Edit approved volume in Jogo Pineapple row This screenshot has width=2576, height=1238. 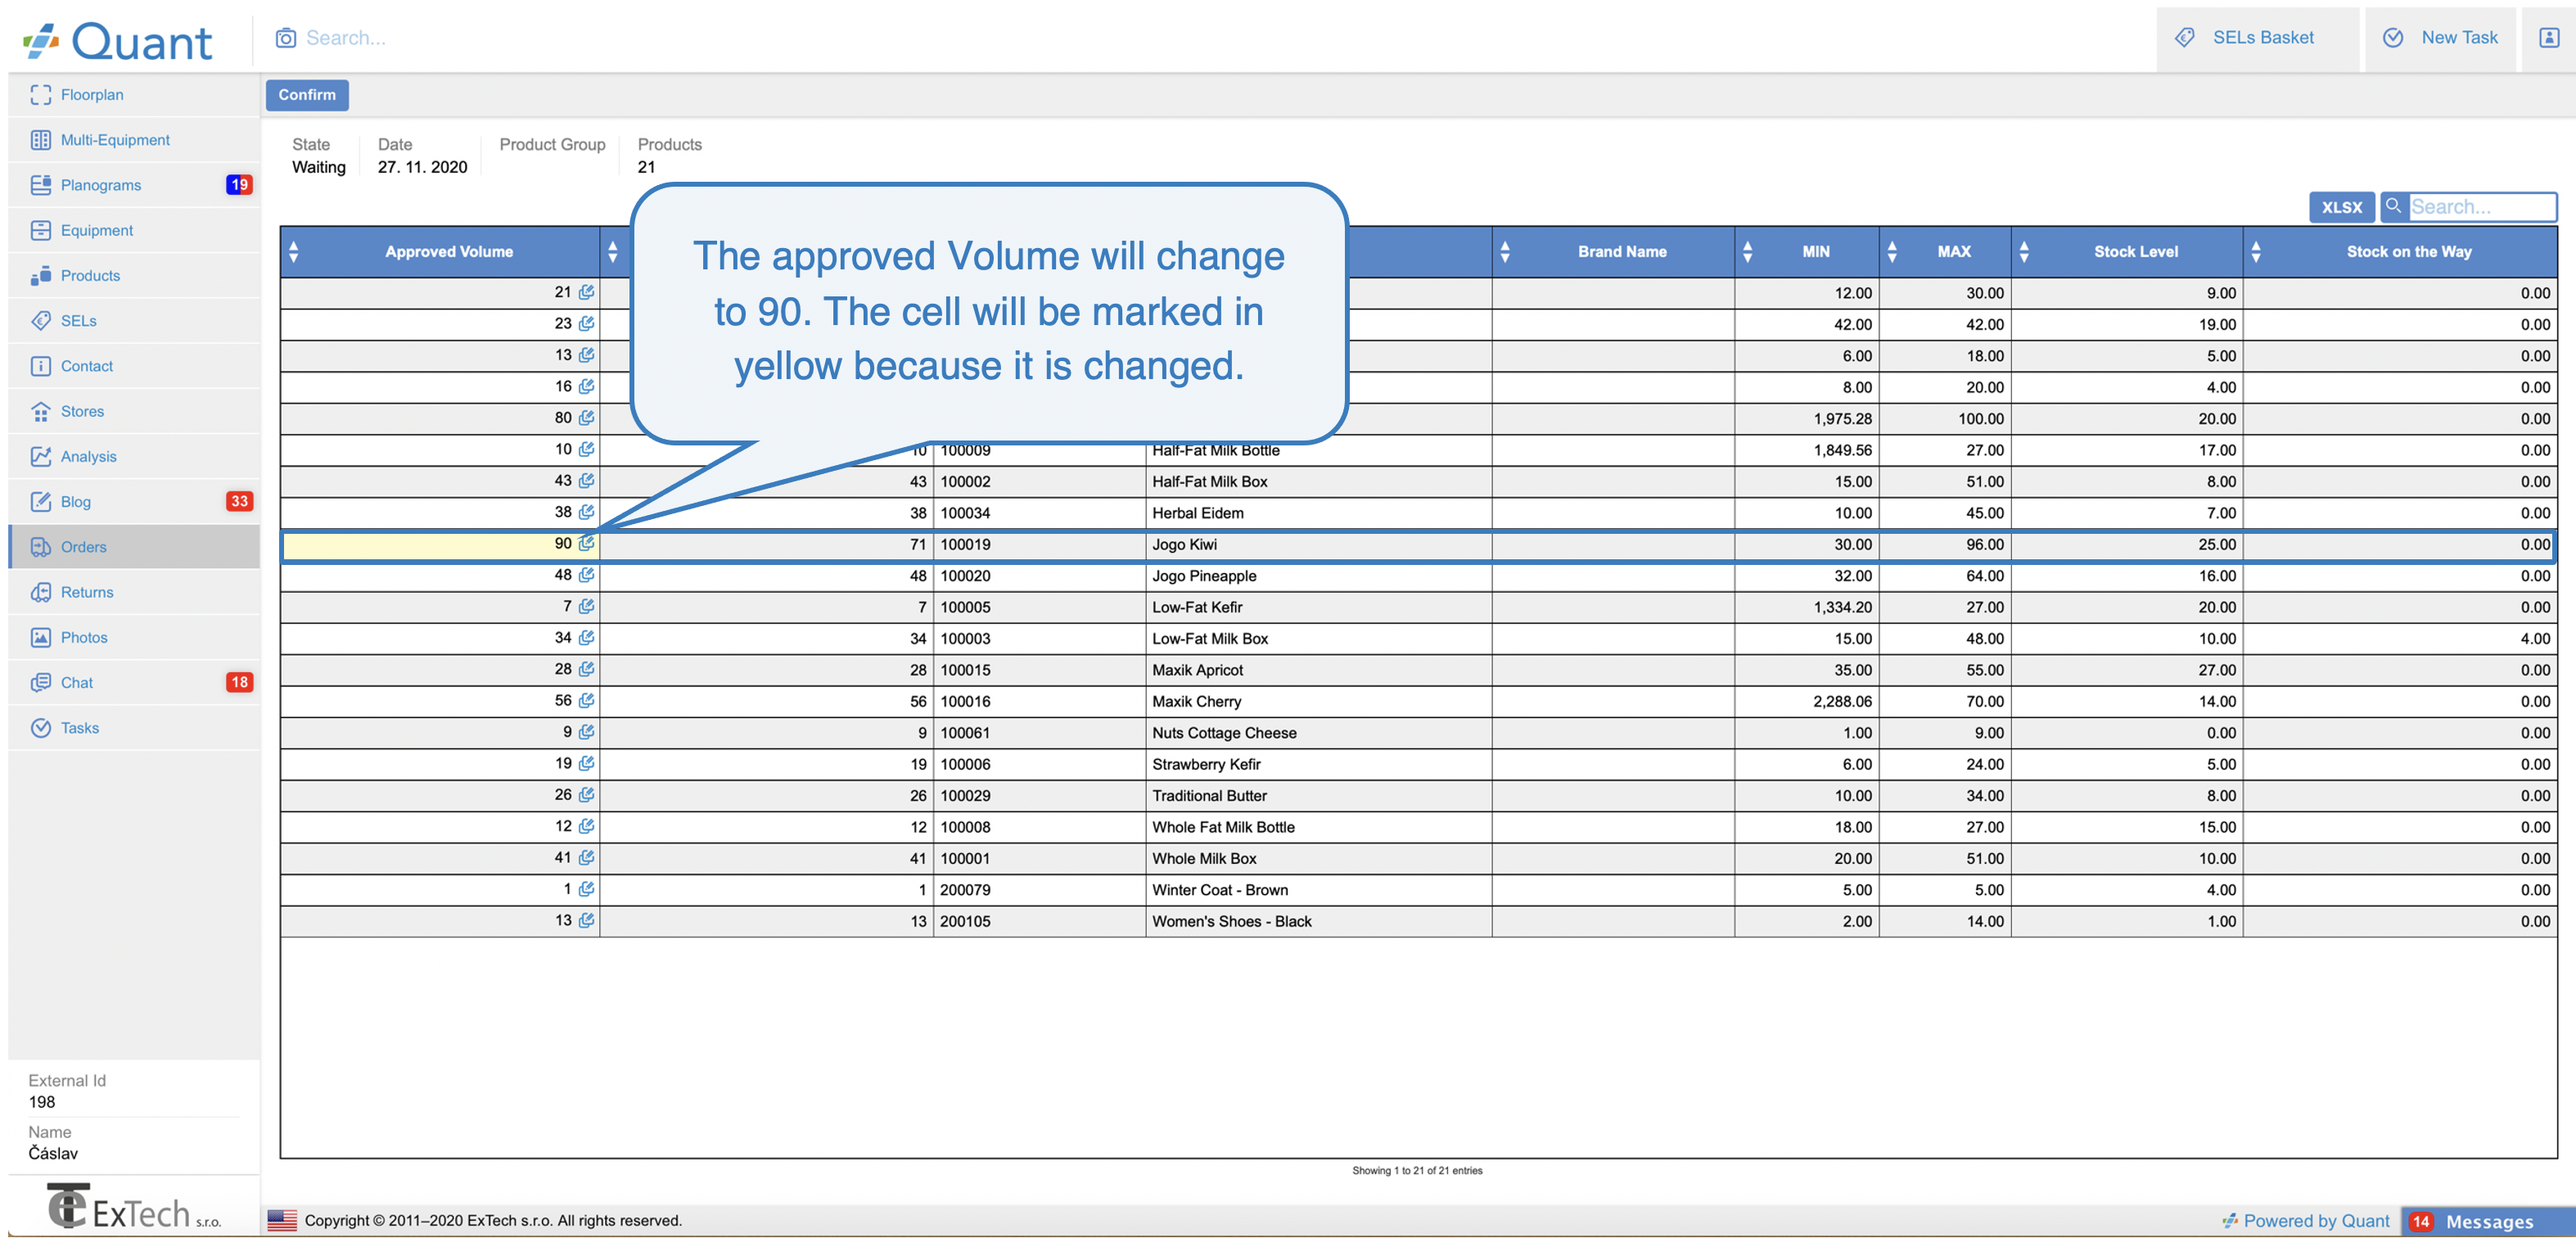[x=587, y=575]
